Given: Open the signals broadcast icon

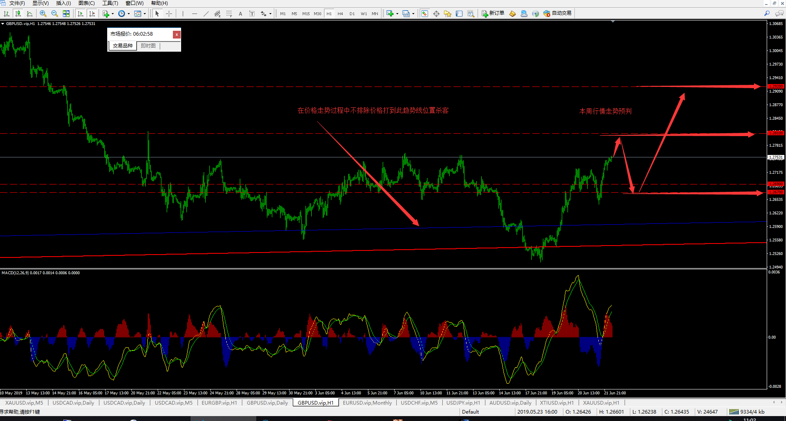Looking at the screenshot, I should pos(535,14).
